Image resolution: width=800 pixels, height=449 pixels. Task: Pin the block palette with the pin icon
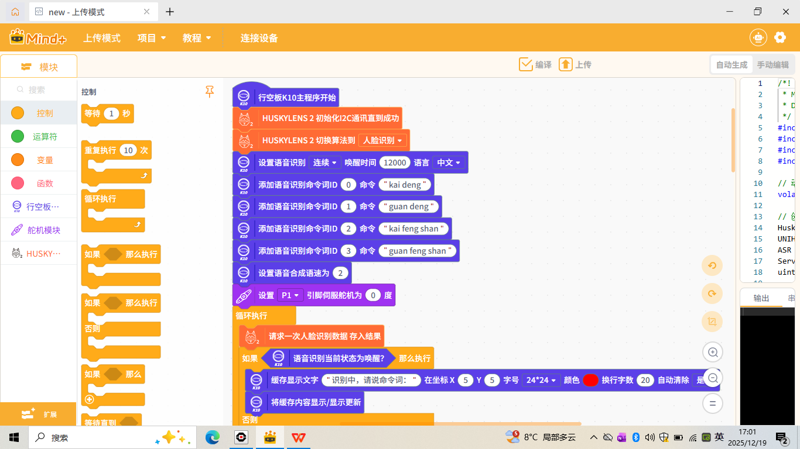pos(209,91)
